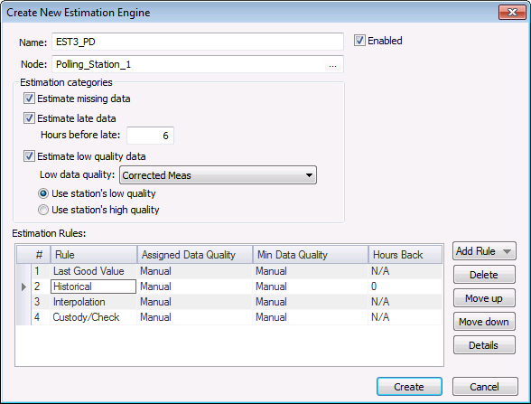531x404 pixels.
Task: Click the Rule column header
Action: (x=94, y=255)
